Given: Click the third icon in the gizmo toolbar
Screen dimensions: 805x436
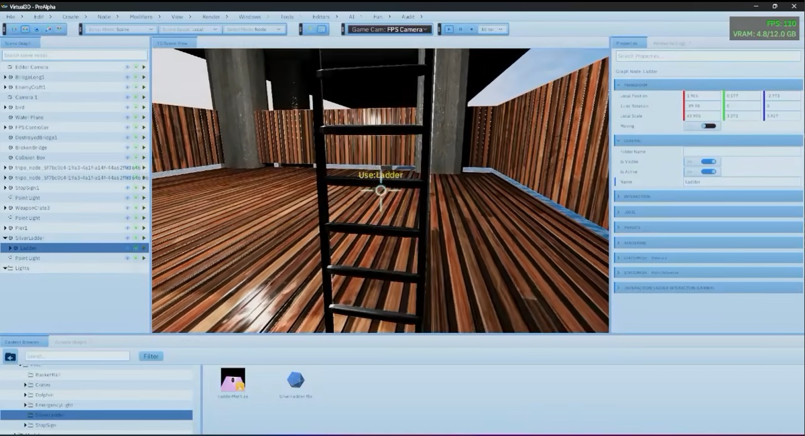Looking at the screenshot, I should [x=37, y=29].
